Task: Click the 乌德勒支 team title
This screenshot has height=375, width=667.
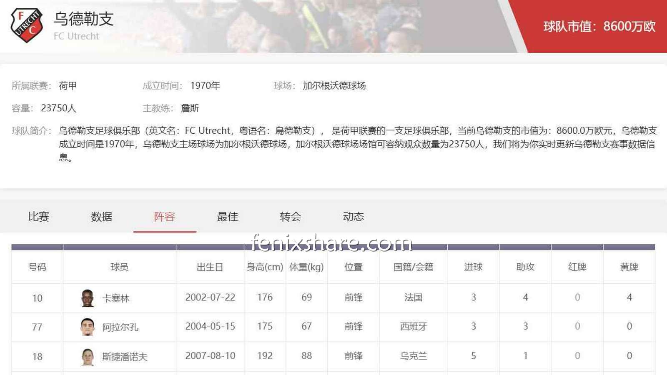Action: coord(84,19)
